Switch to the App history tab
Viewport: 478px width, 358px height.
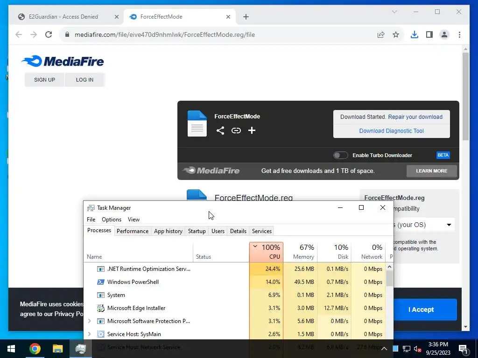168,231
